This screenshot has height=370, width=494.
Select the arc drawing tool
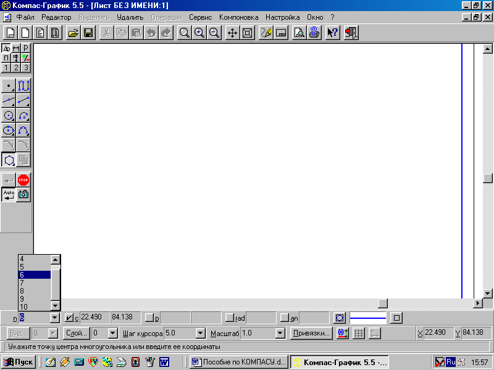[x=23, y=115]
